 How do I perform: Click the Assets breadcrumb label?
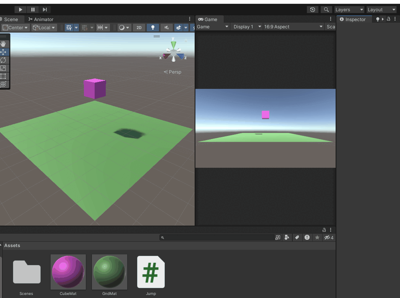[x=12, y=246]
